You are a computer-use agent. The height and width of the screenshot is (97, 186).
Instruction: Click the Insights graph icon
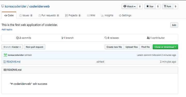point(102,16)
